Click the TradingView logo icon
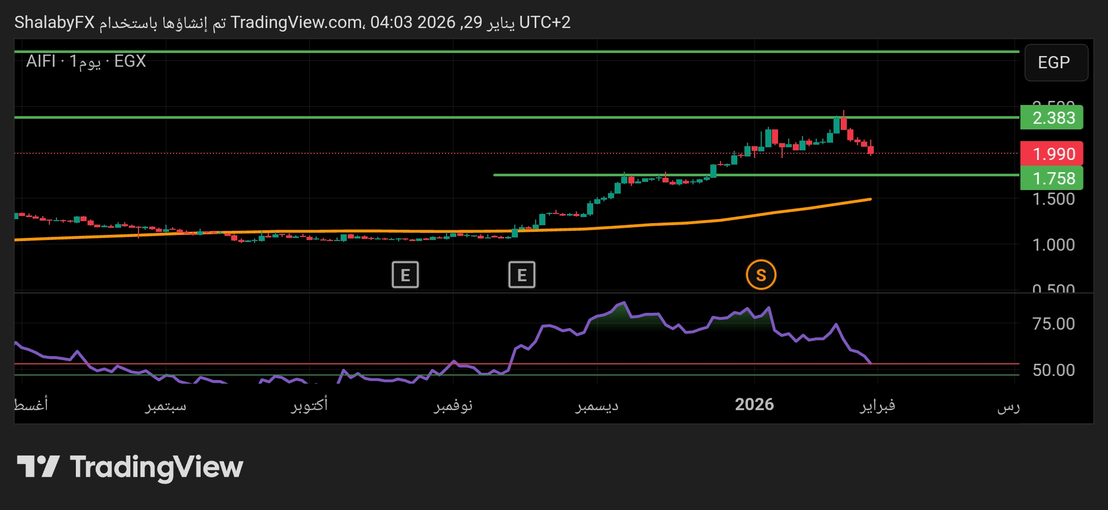Image resolution: width=1108 pixels, height=510 pixels. (38, 467)
